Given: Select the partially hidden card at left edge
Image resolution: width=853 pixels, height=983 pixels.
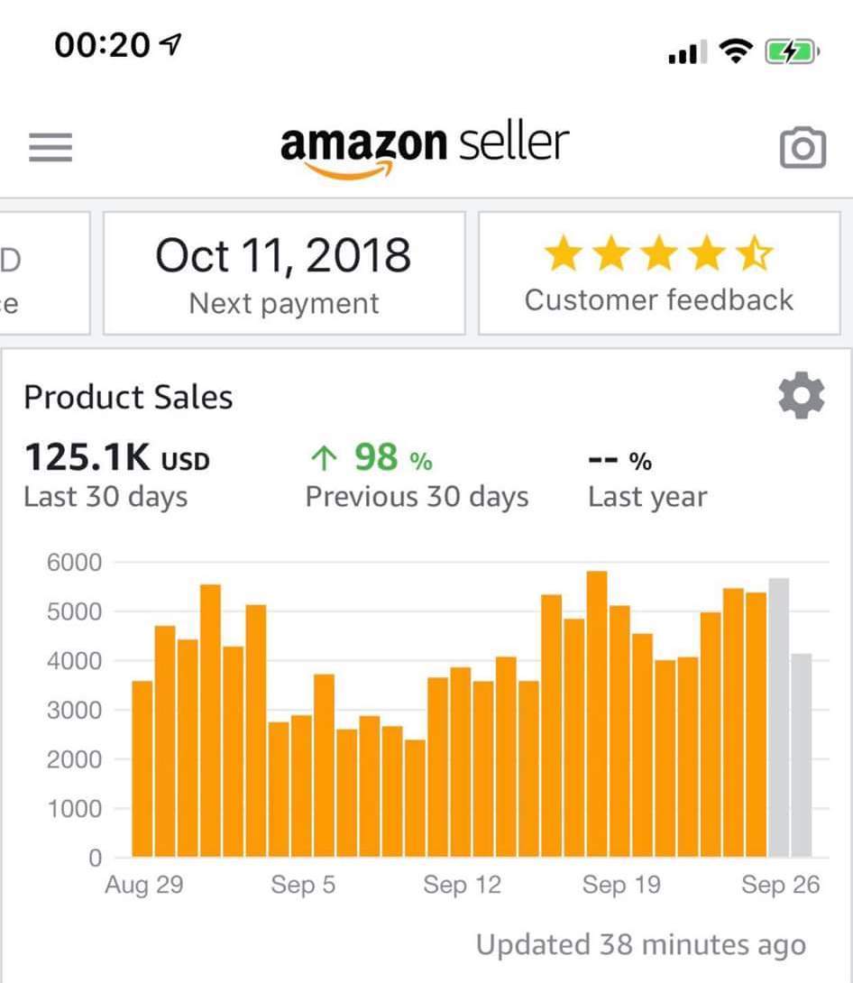Looking at the screenshot, I should pos(44,273).
